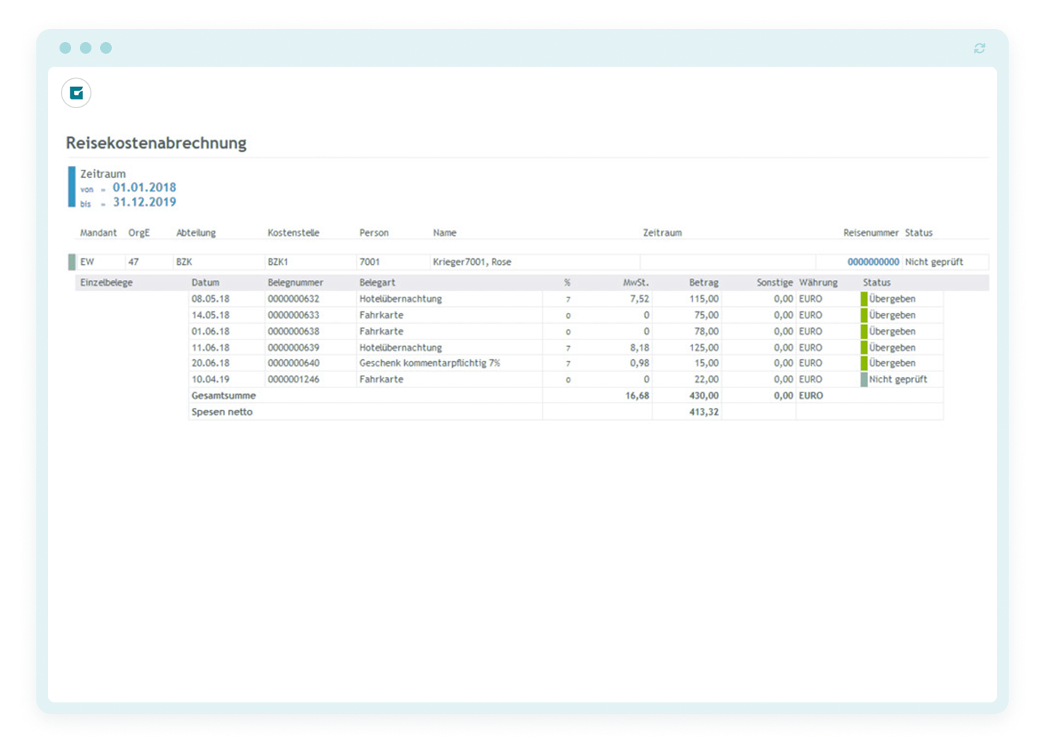Select MwSt. value 0,98
This screenshot has width=1045, height=743.
pyautogui.click(x=639, y=363)
